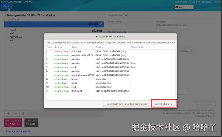The height and width of the screenshot is (137, 222).
Task: Select the lvmlv openeuler-root row
Action: 110,83
